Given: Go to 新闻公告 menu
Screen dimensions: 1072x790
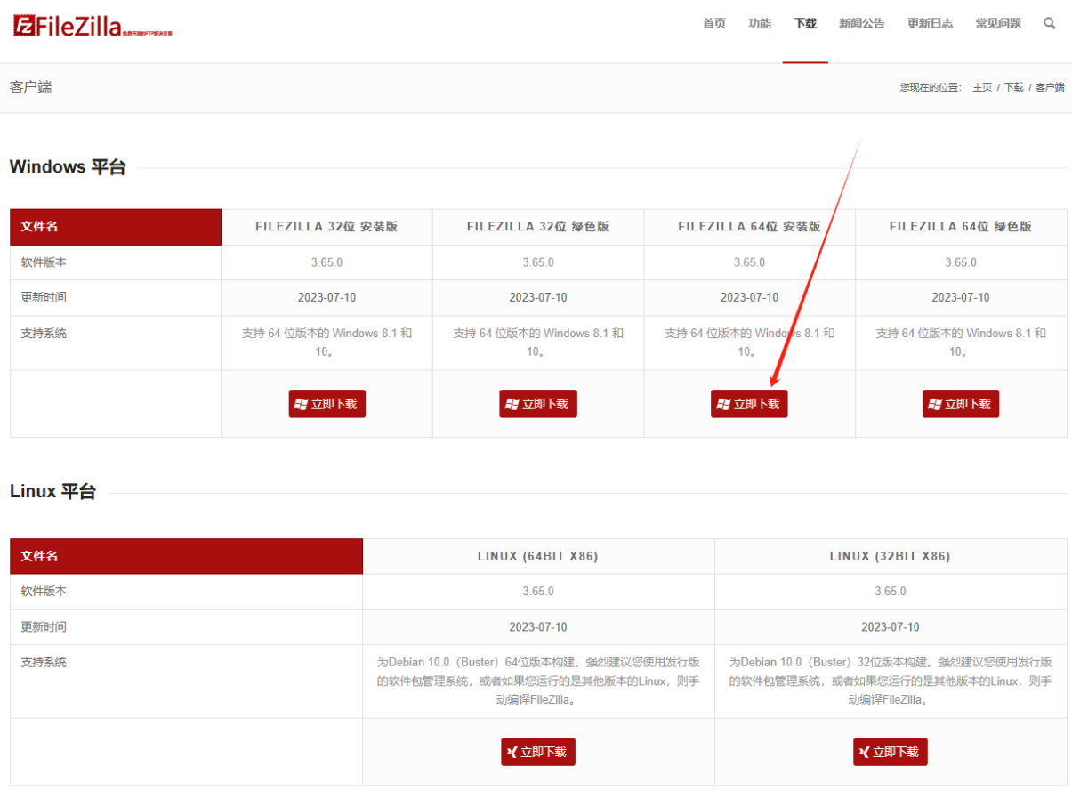Looking at the screenshot, I should pyautogui.click(x=862, y=24).
